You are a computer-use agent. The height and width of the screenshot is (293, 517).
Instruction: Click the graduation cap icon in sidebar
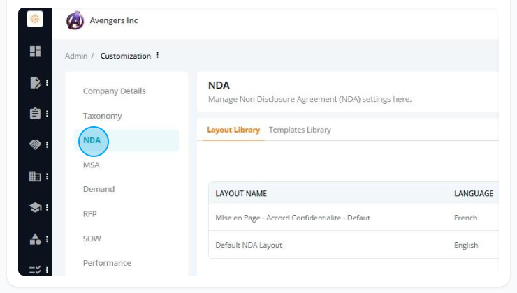(35, 207)
